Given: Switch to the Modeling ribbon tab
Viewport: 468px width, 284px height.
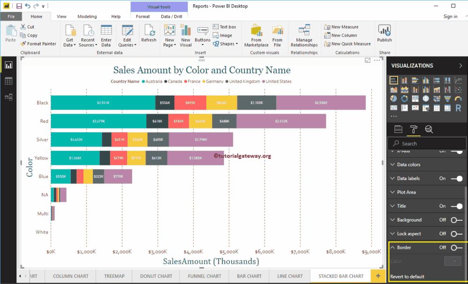Looking at the screenshot, I should pyautogui.click(x=87, y=16).
